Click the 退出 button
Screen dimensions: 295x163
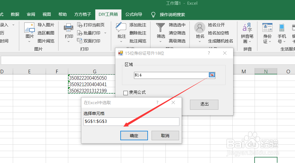coord(204,104)
